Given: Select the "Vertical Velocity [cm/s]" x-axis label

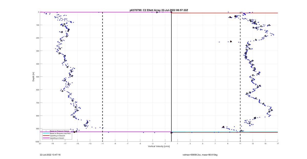Looking at the screenshot, I should 159,146.
